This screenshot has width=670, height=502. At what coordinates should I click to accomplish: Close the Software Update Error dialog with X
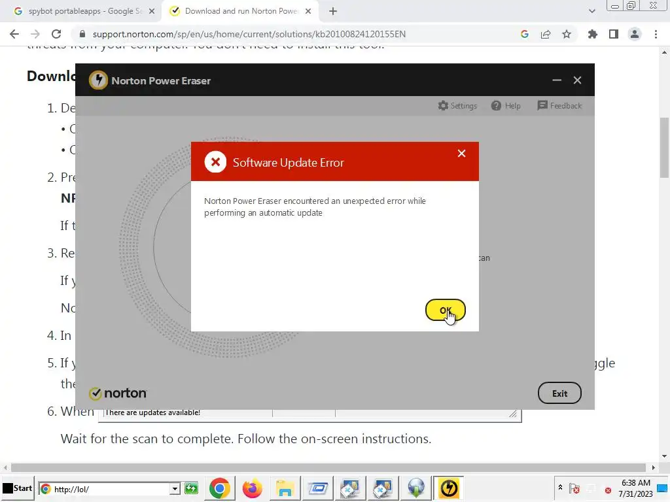click(x=461, y=153)
